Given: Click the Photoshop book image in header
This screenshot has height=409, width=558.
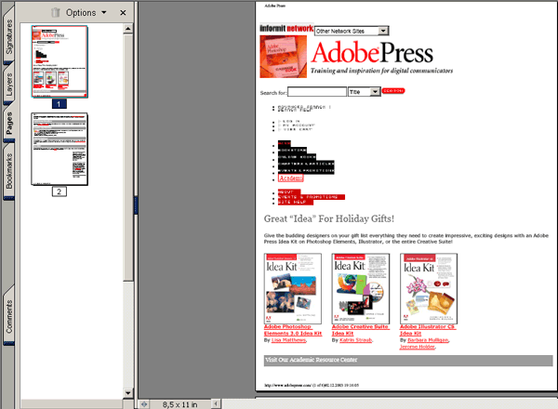Looking at the screenshot, I should click(x=284, y=57).
